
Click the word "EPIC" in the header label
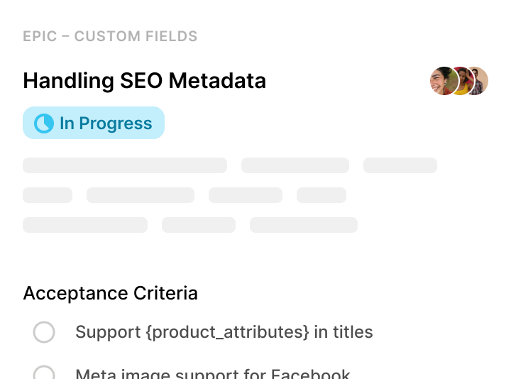(x=39, y=36)
